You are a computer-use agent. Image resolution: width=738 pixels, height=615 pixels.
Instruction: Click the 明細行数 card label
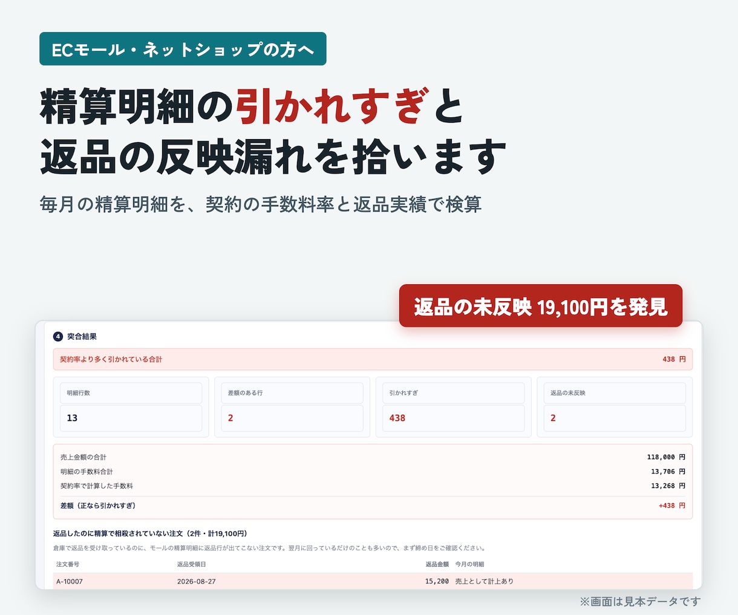79,393
